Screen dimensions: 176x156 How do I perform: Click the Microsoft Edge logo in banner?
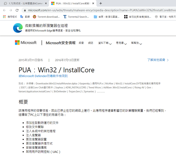point(18,28)
